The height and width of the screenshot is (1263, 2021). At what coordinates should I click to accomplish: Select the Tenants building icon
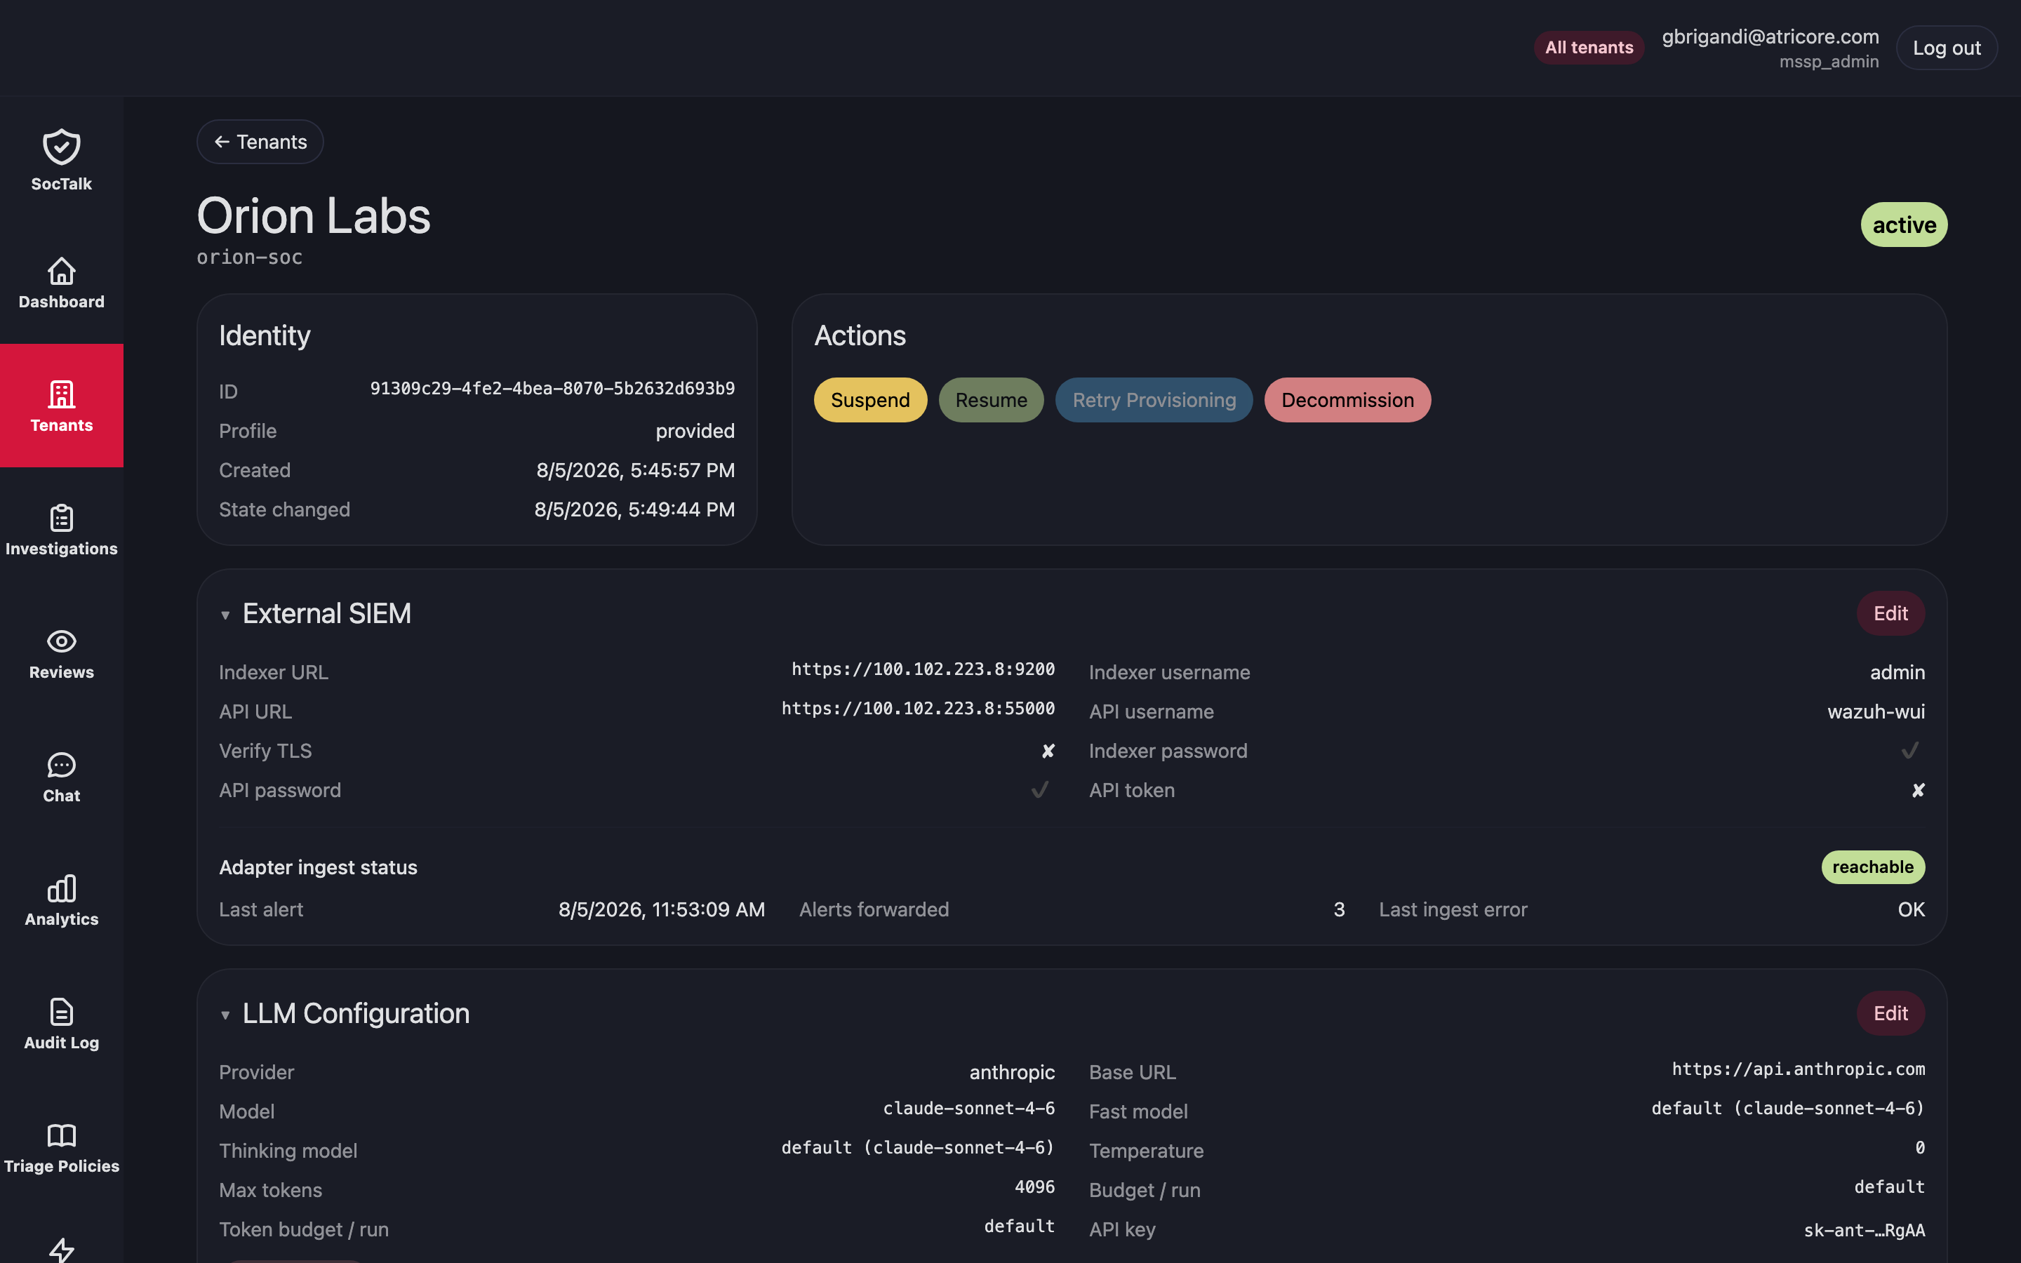click(x=61, y=394)
